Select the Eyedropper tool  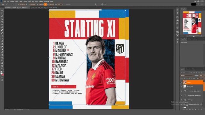2,27
